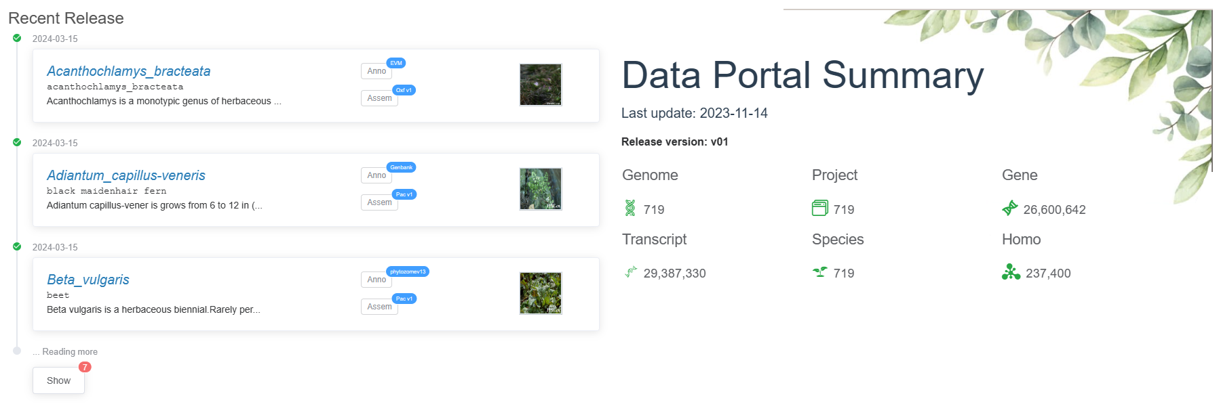Click Anno button for Acanthochlamys bracteata
This screenshot has height=415, width=1219.
[376, 71]
